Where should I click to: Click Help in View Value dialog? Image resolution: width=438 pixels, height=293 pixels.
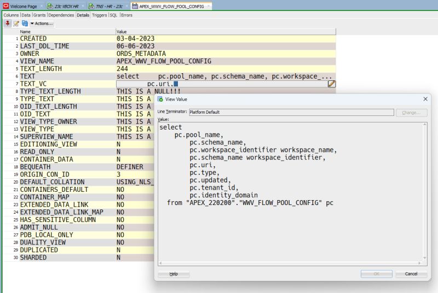[174, 274]
